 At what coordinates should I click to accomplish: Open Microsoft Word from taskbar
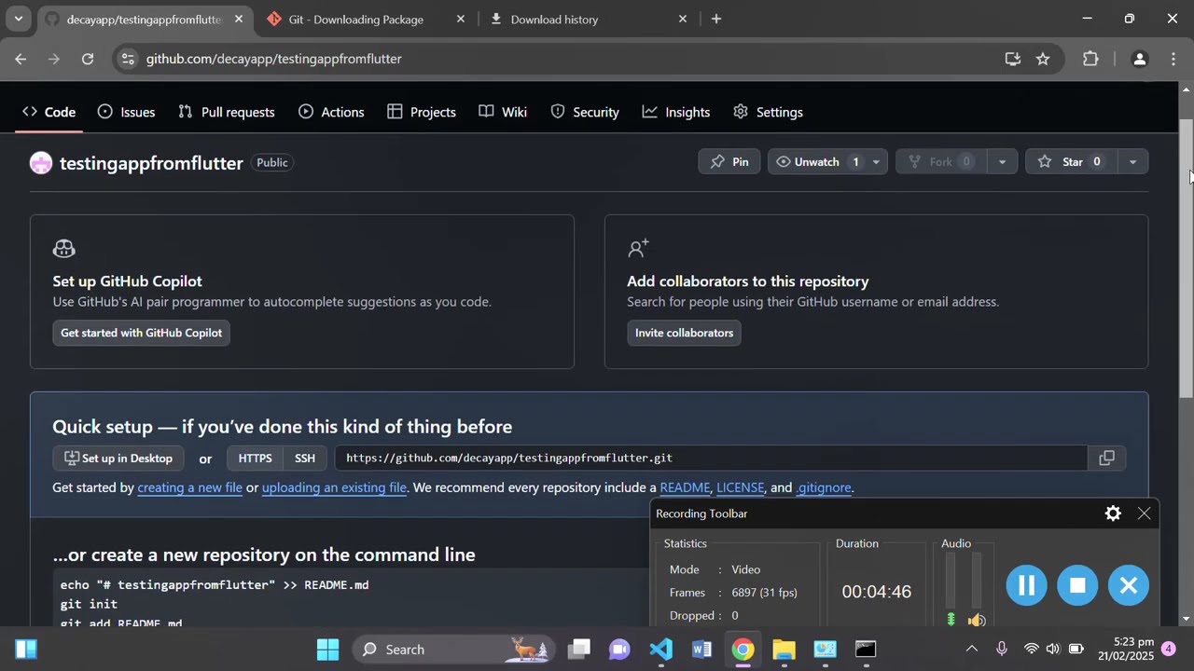pos(701,650)
